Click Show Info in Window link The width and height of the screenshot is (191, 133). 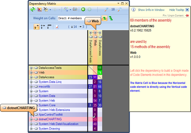point(151,10)
